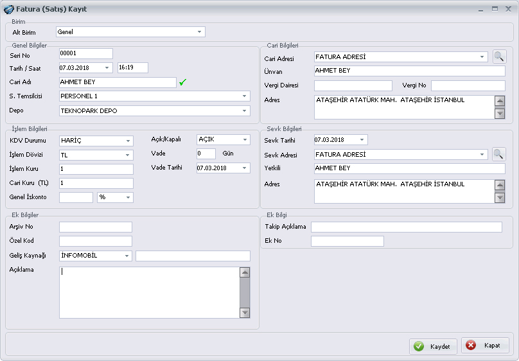
Task: Maximize the Fatura (Satış) Kayıt window
Action: [x=495, y=9]
